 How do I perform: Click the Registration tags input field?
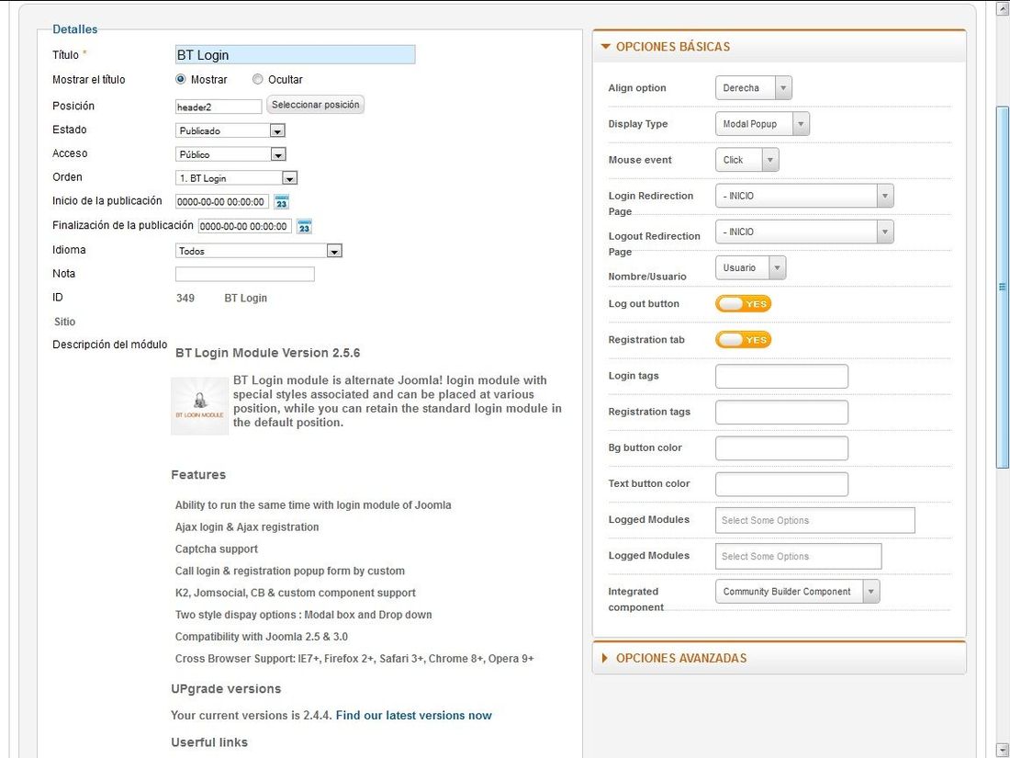pos(781,412)
